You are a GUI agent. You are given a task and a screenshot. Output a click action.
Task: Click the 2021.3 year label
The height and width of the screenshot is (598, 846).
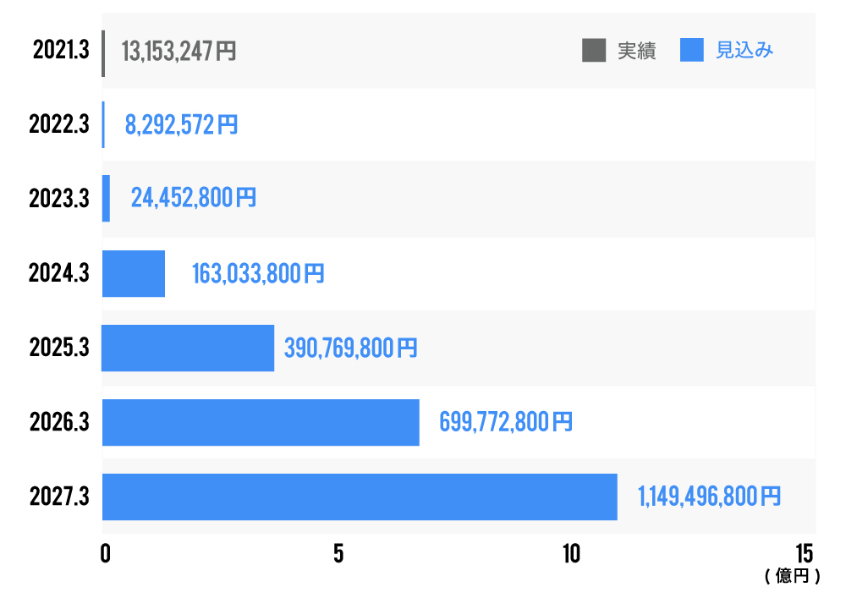[61, 51]
